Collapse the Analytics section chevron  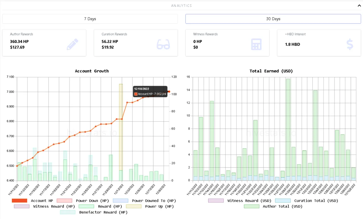coord(359,5)
